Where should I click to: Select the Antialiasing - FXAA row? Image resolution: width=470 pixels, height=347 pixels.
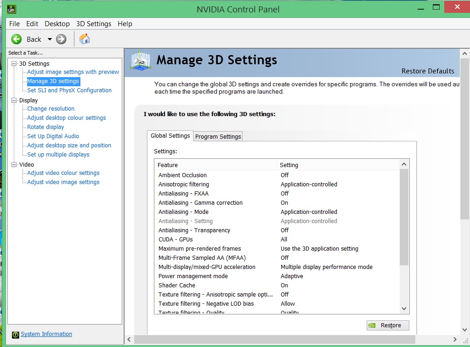pos(277,193)
